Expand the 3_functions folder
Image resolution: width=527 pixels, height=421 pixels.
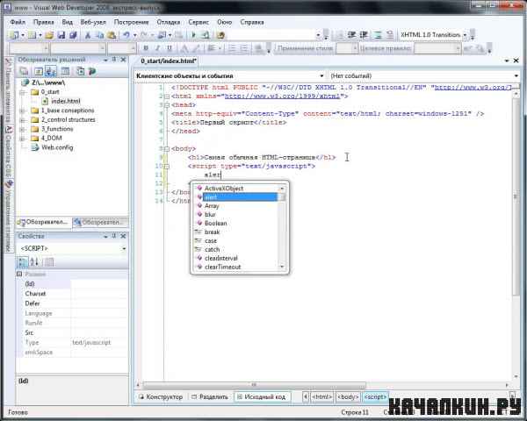(23, 129)
